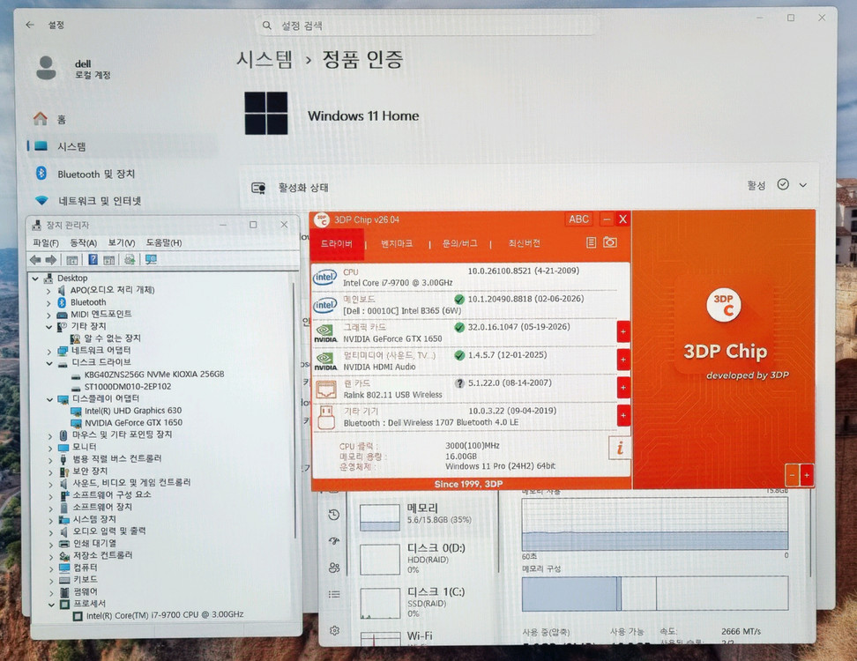Click the Intel CPU icon row

pos(324,277)
